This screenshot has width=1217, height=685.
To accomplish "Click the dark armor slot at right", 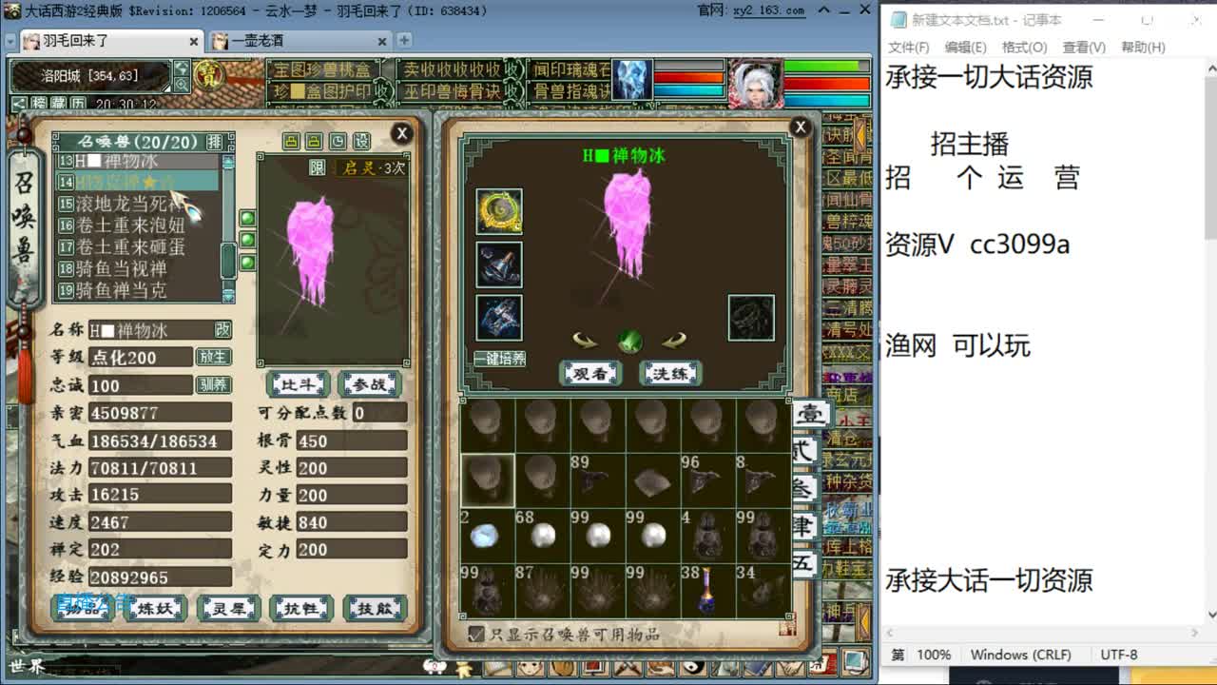I will (751, 318).
